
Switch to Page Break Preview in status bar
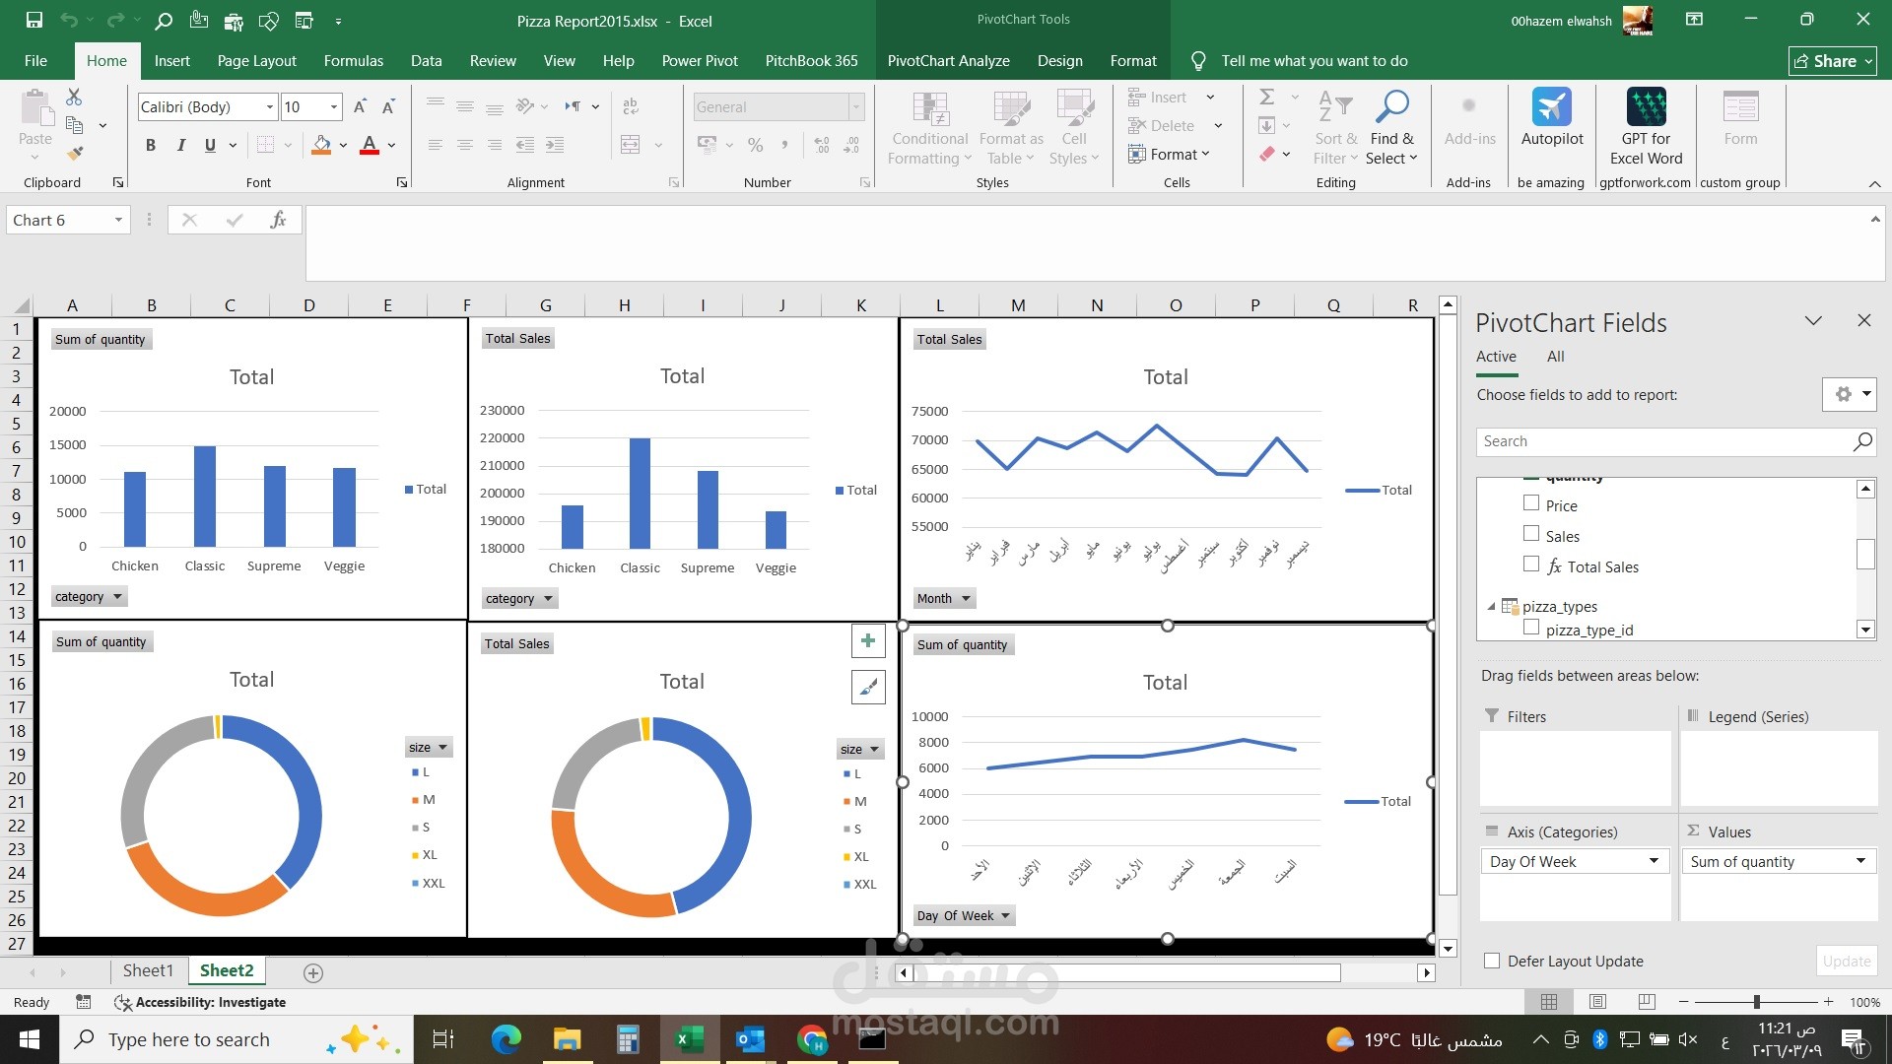(x=1647, y=1002)
